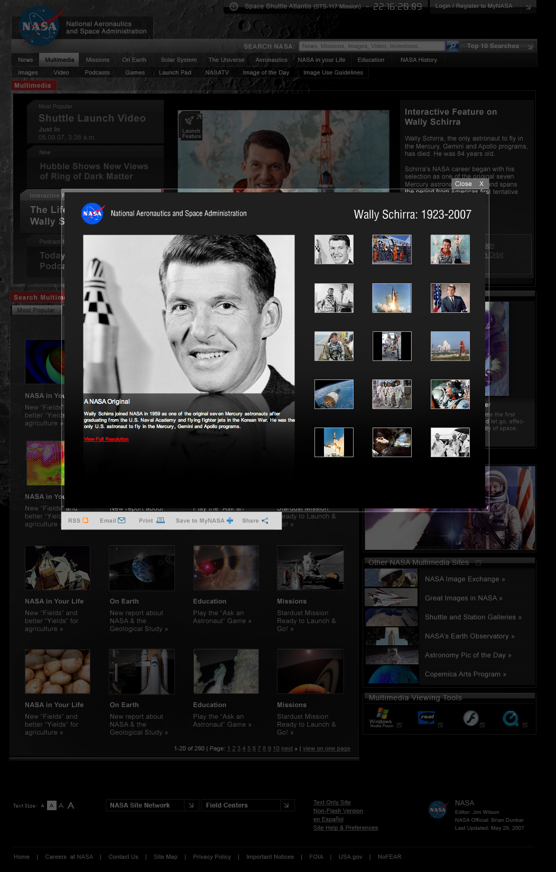Open the Site Map footer link
The width and height of the screenshot is (556, 872).
[165, 857]
